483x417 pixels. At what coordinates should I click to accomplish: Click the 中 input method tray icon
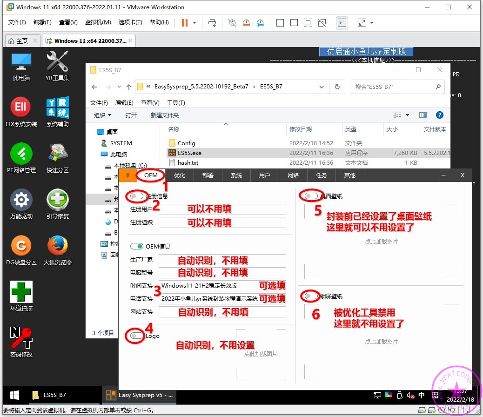point(422,395)
